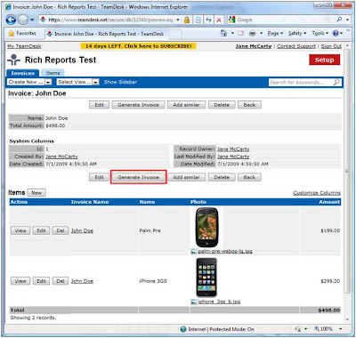The image size is (356, 338).
Task: Open iphone_3gs_b.jpg file link
Action: 219,302
